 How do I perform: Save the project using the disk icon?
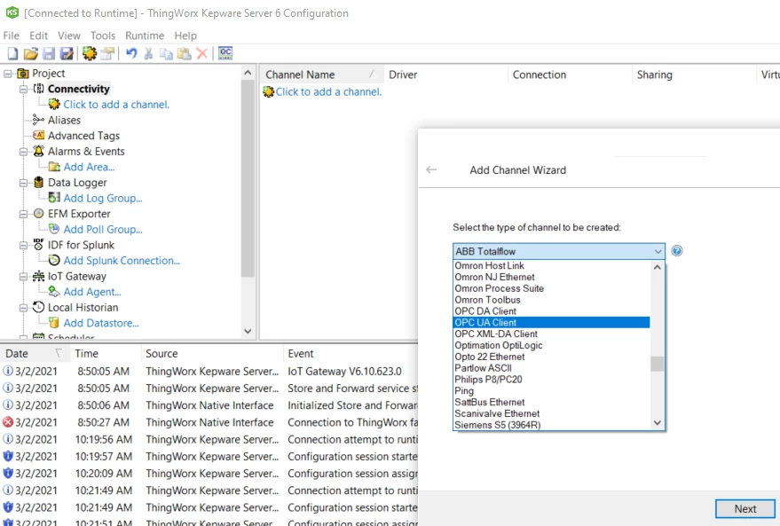(x=50, y=55)
